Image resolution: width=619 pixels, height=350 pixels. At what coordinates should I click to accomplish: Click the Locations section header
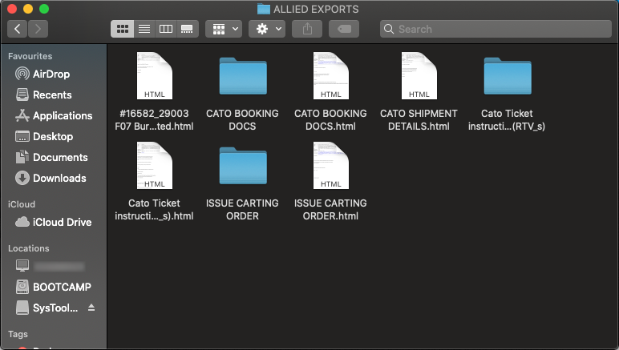pyautogui.click(x=29, y=249)
